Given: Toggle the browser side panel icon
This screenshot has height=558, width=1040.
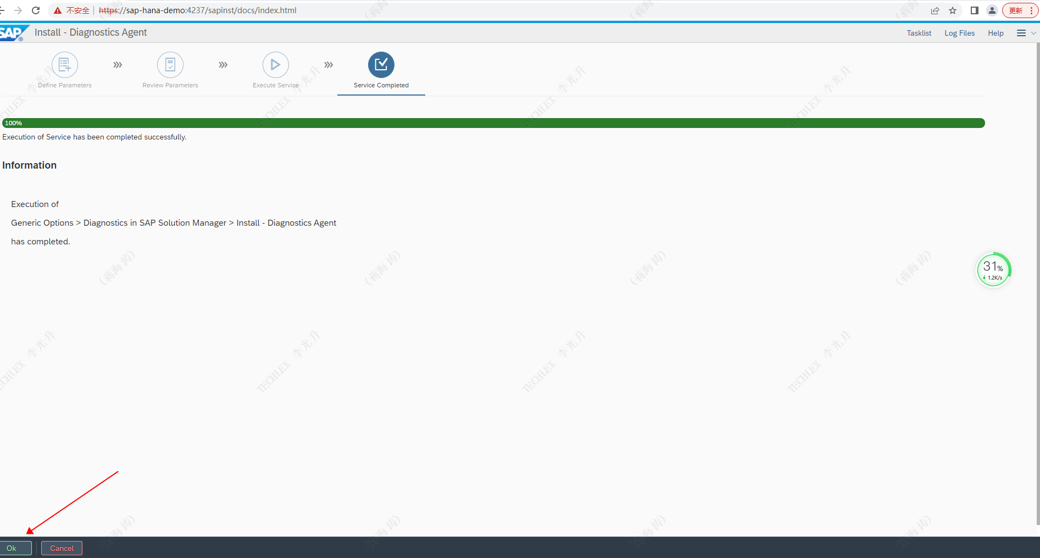Looking at the screenshot, I should [x=975, y=10].
